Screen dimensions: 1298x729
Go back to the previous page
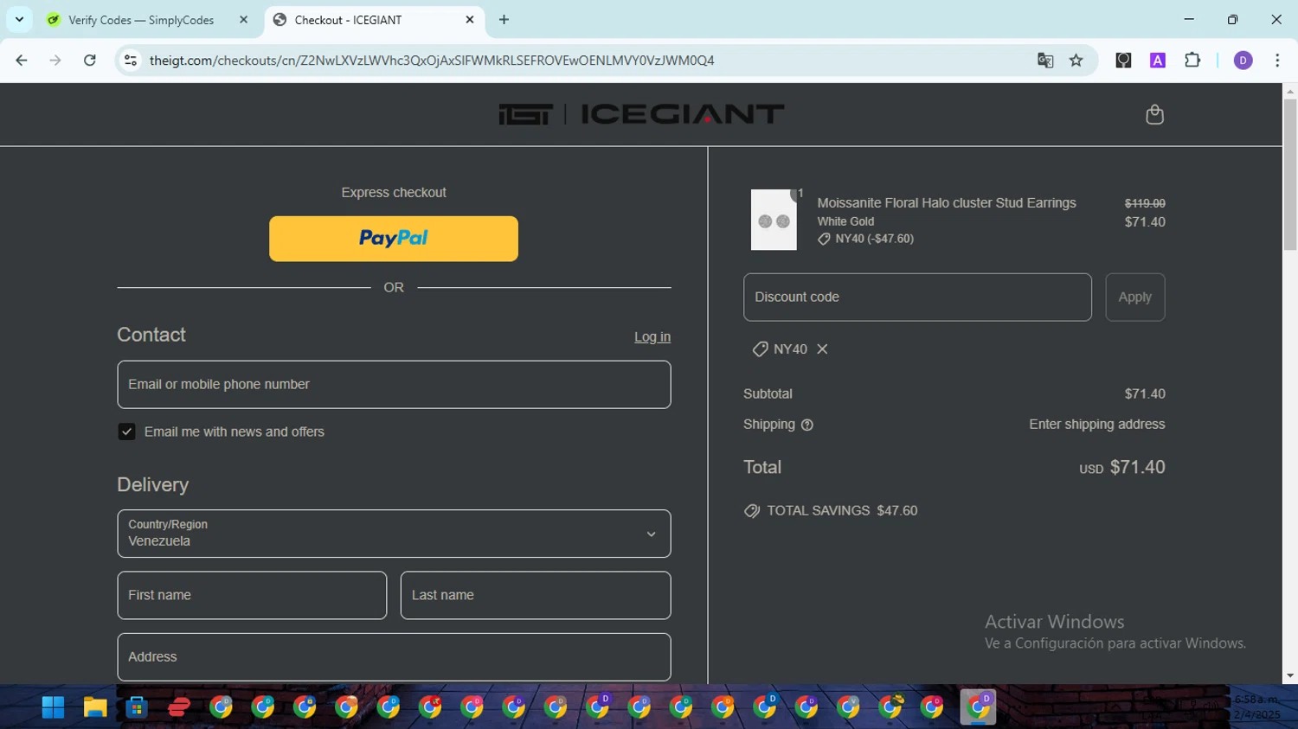(22, 61)
